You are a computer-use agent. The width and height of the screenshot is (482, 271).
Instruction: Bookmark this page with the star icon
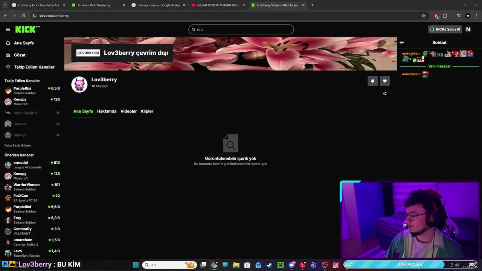pos(423,16)
